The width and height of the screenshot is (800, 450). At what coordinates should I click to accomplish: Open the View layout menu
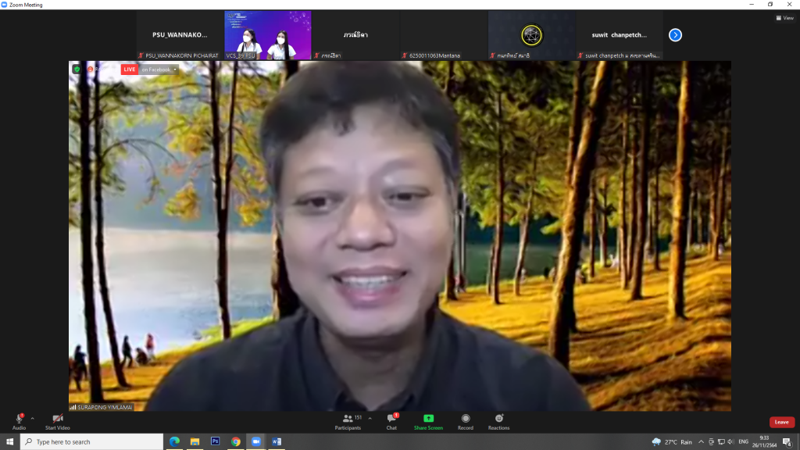(784, 18)
